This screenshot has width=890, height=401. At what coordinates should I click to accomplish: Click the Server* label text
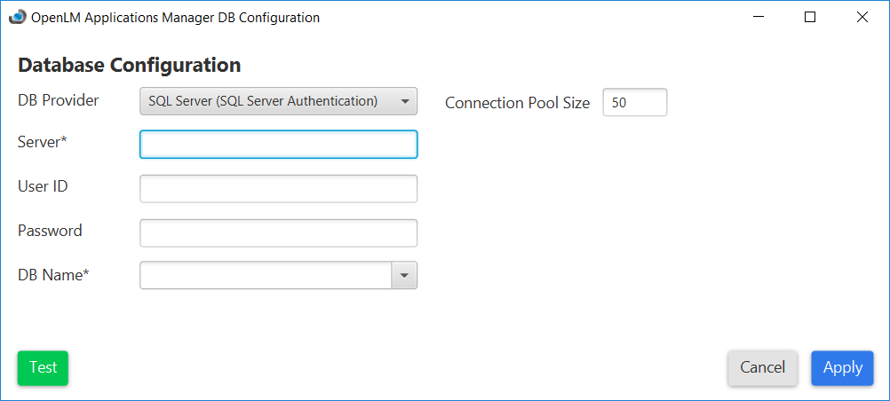click(43, 142)
